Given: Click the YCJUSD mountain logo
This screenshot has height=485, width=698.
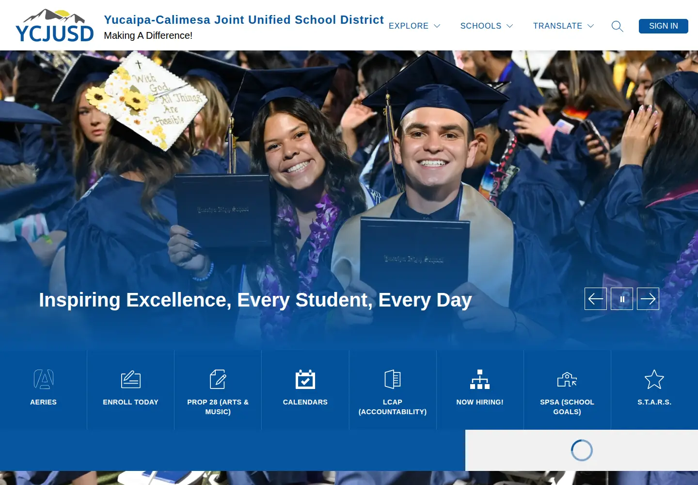Looking at the screenshot, I should [55, 25].
